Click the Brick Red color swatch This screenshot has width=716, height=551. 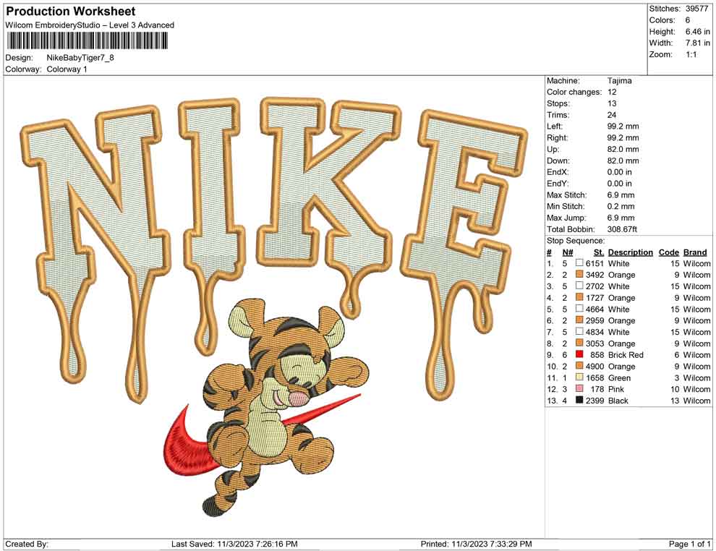tap(579, 354)
